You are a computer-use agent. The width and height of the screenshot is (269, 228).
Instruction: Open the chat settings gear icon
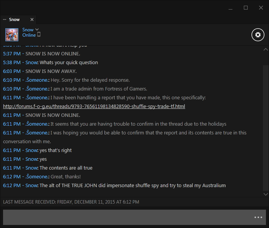(x=258, y=35)
